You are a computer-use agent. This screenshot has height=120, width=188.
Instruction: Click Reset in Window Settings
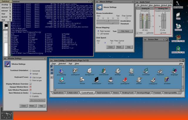pos(33,105)
